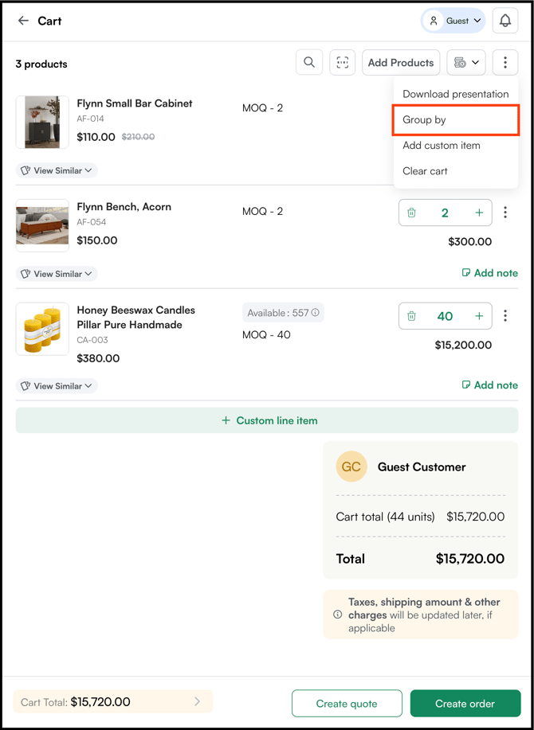534x730 pixels.
Task: Remove Honey Beeswax Candles via trash icon
Action: (x=411, y=316)
